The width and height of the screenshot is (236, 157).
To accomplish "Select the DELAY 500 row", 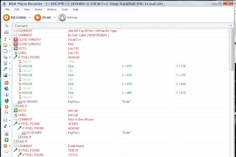I will (x=121, y=88).
